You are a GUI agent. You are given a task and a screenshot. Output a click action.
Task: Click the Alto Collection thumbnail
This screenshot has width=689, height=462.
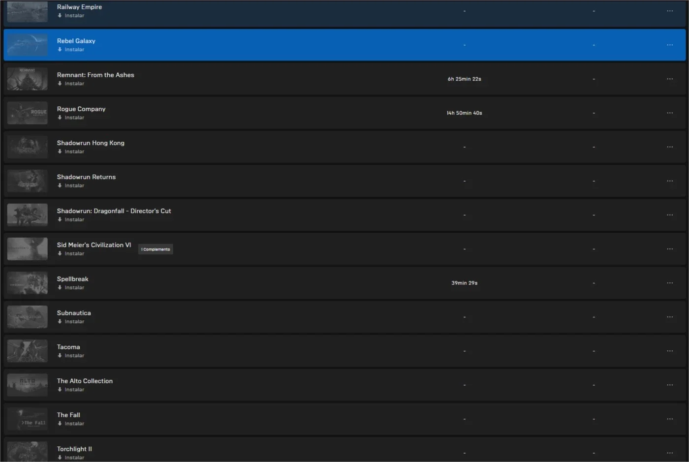[x=28, y=384]
